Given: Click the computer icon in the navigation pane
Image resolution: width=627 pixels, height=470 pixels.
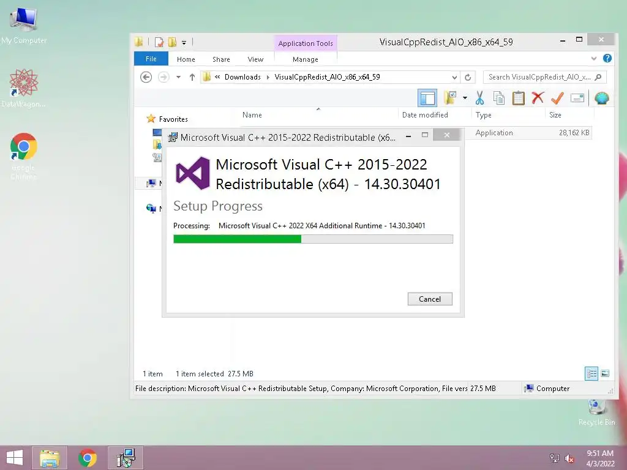Looking at the screenshot, I should tap(151, 184).
